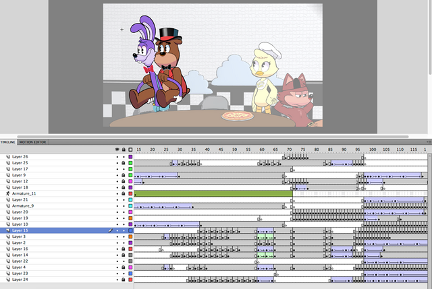The image size is (432, 289).
Task: Select the "Layer 24" layer name
Action: point(20,280)
